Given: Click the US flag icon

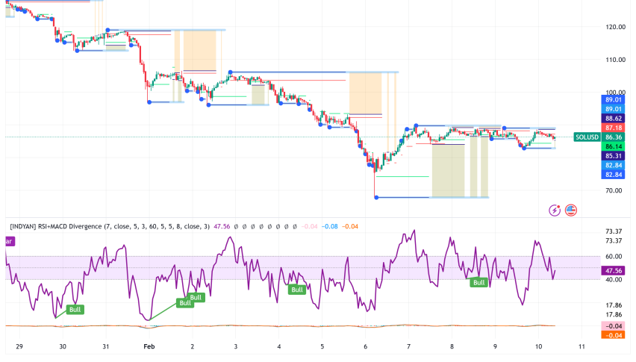Looking at the screenshot, I should [571, 210].
